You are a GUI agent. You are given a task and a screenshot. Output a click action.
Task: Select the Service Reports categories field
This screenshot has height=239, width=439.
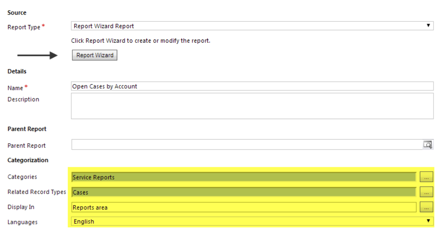(x=244, y=177)
